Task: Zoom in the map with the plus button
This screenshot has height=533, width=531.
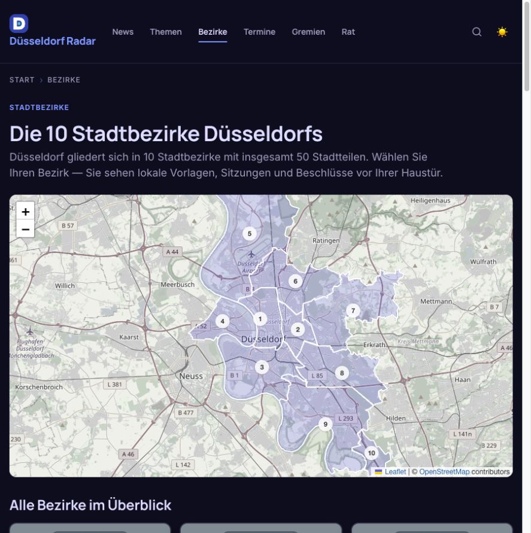Action: pos(26,212)
